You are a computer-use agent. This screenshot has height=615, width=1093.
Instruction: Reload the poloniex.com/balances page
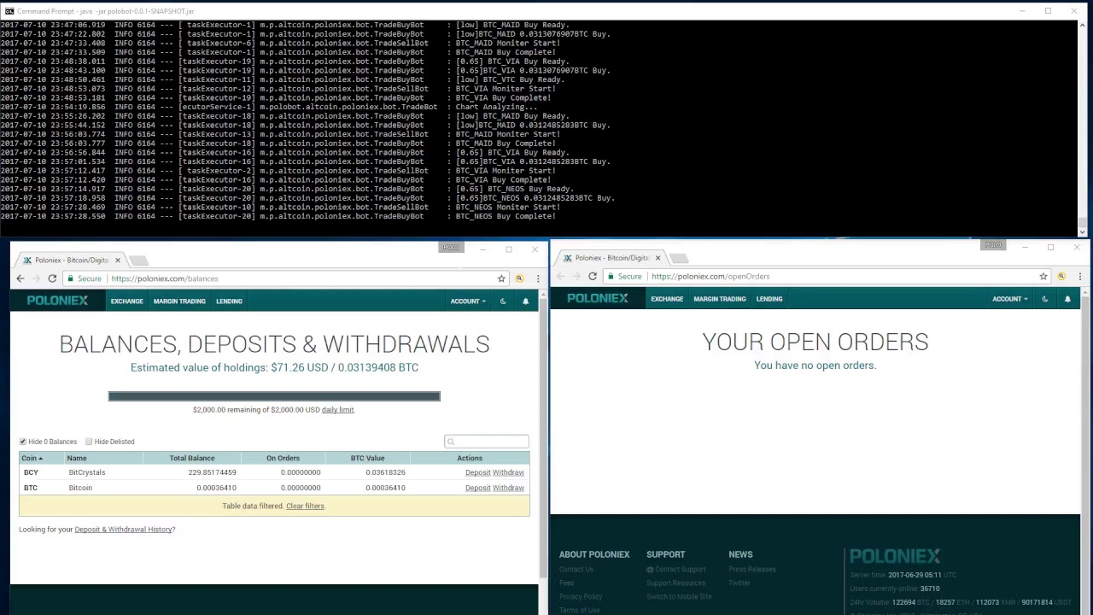52,278
